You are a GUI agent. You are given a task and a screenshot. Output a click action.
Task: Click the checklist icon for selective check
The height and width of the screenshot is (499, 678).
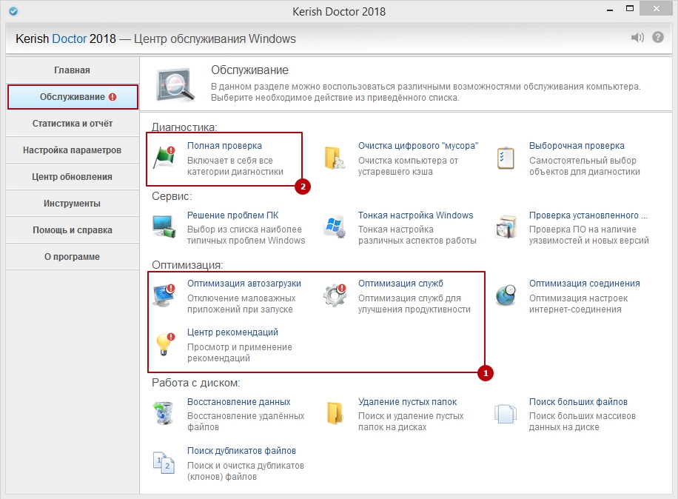pyautogui.click(x=506, y=158)
